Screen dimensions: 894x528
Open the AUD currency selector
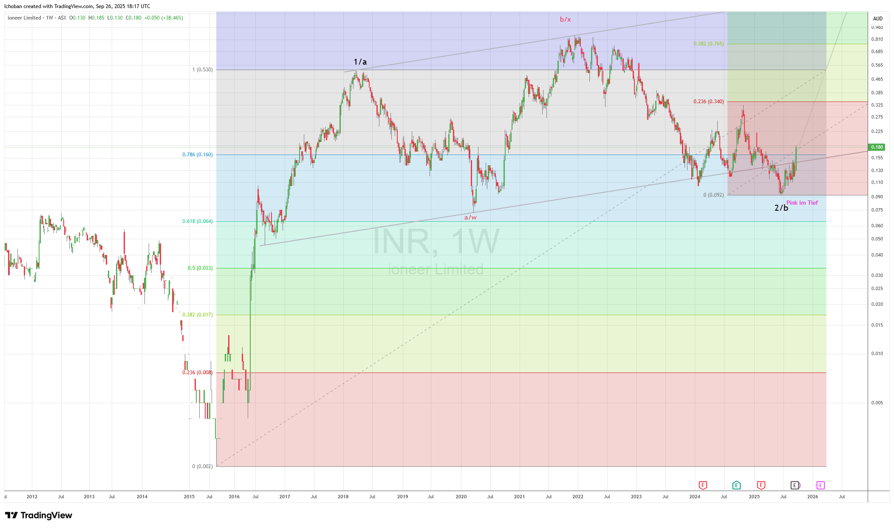pyautogui.click(x=877, y=19)
